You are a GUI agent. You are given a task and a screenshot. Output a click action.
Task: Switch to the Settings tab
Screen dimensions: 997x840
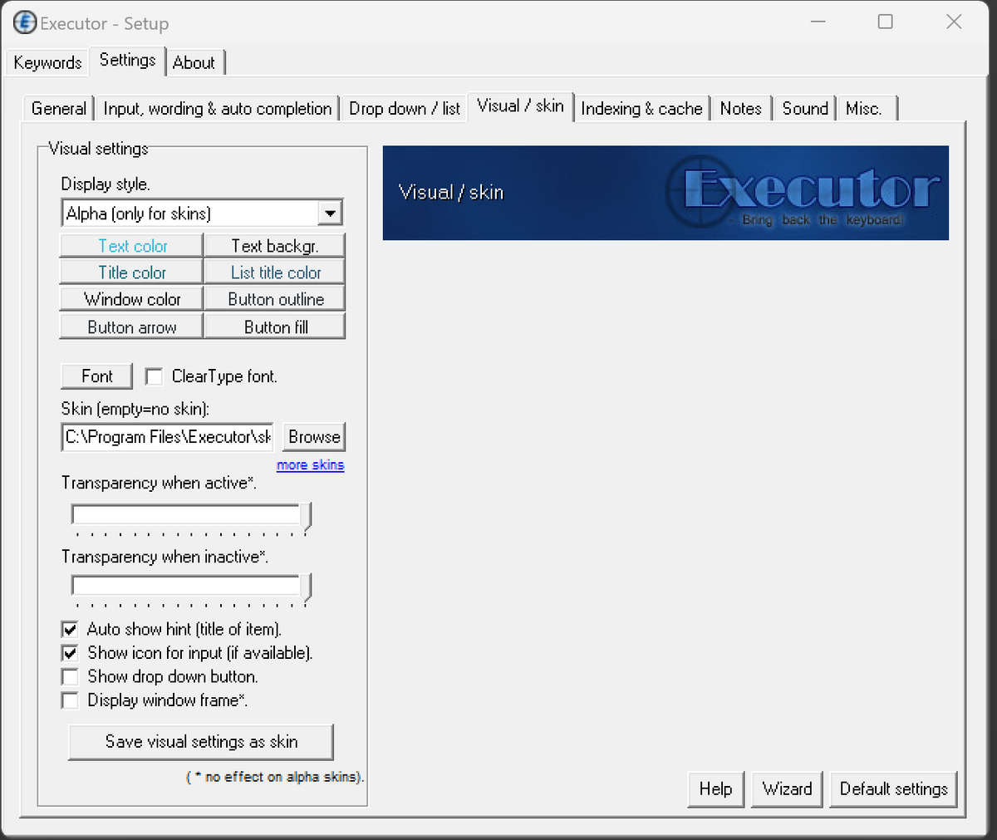coord(127,60)
